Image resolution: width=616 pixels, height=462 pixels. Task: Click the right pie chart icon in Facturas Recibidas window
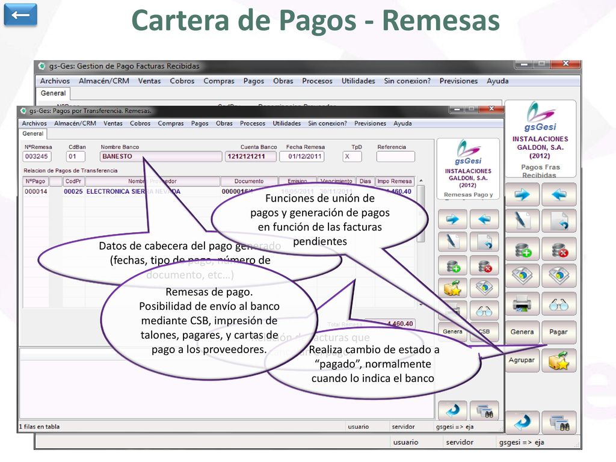(559, 276)
